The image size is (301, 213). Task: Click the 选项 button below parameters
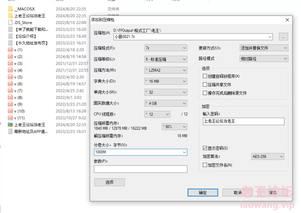(x=109, y=182)
